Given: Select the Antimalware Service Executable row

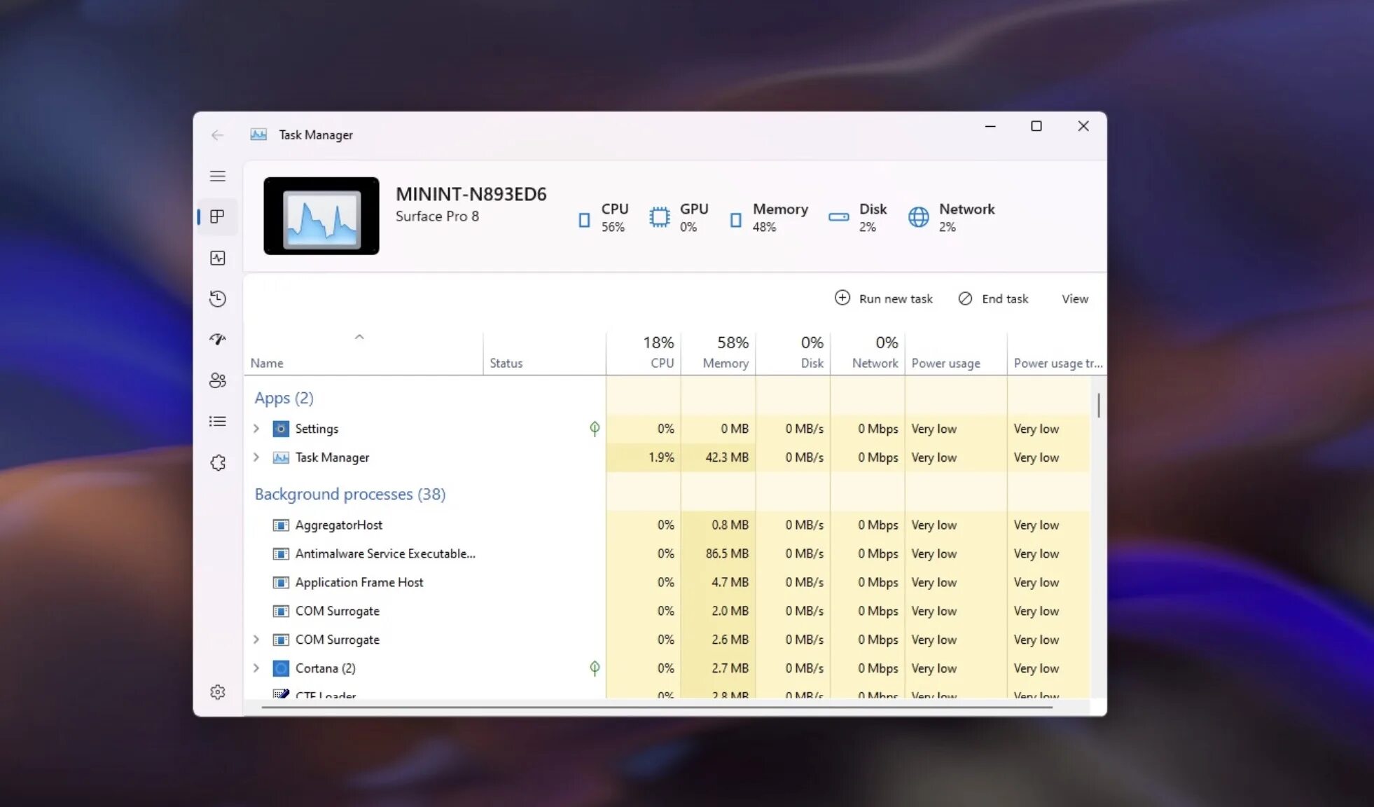Looking at the screenshot, I should (385, 553).
